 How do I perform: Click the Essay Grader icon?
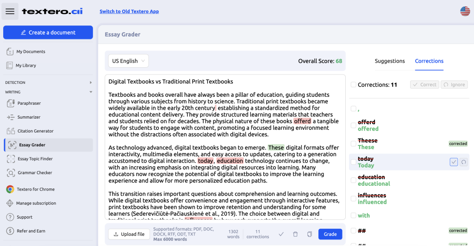[x=12, y=145]
